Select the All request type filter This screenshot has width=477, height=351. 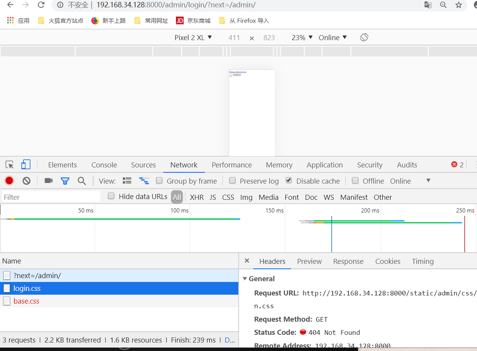[177, 197]
